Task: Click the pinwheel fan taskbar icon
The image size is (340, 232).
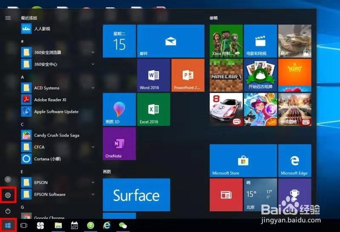Action: pyautogui.click(x=40, y=226)
